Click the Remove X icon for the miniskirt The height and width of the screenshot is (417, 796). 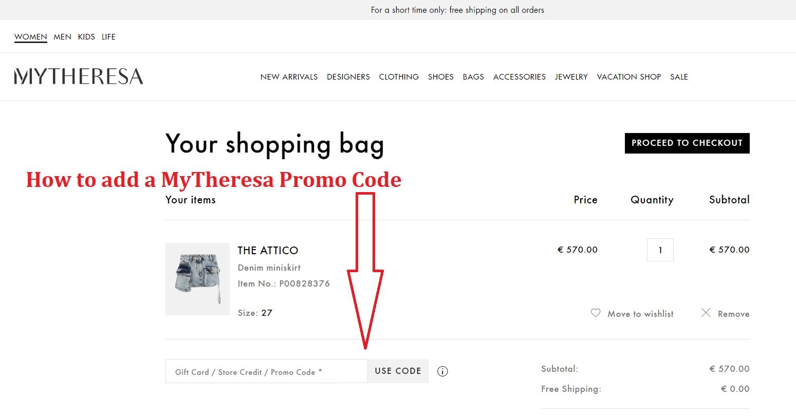tap(706, 313)
